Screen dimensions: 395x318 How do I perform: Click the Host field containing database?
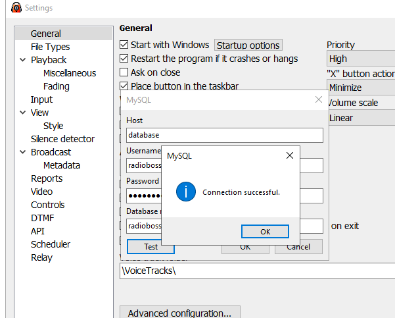(224, 135)
